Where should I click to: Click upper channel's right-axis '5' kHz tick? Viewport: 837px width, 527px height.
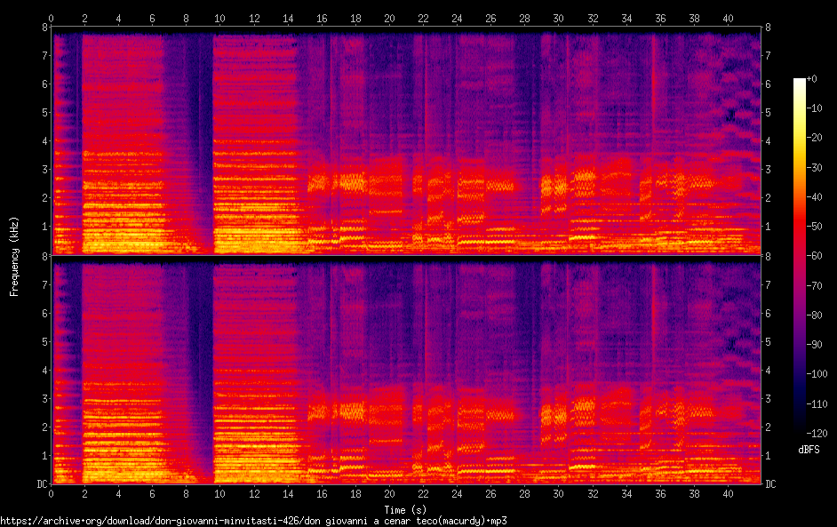coord(769,113)
